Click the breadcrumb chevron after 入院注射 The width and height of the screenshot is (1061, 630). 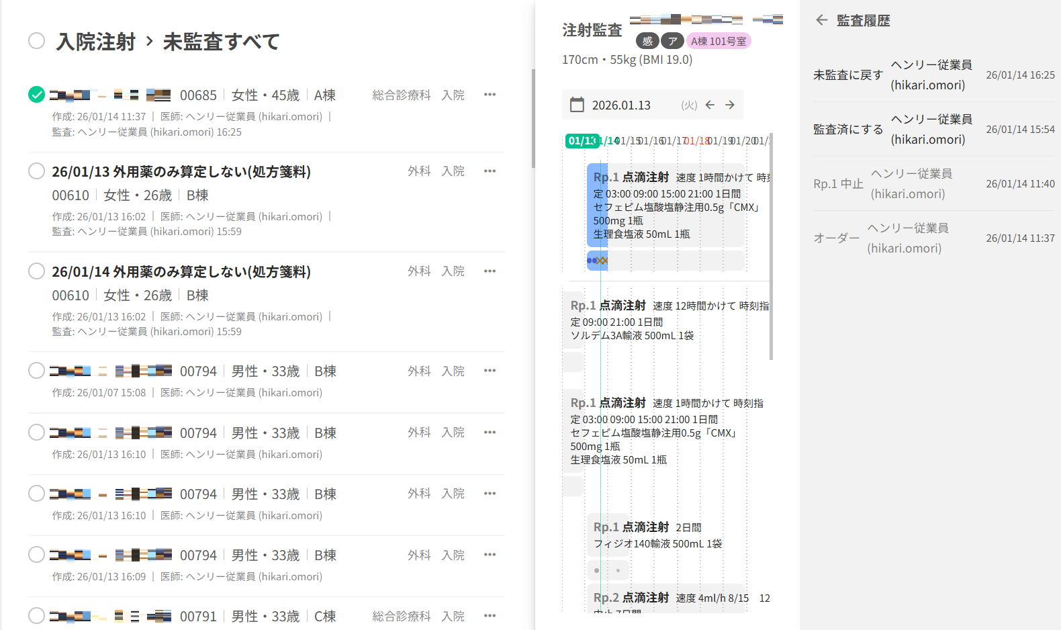tap(149, 42)
